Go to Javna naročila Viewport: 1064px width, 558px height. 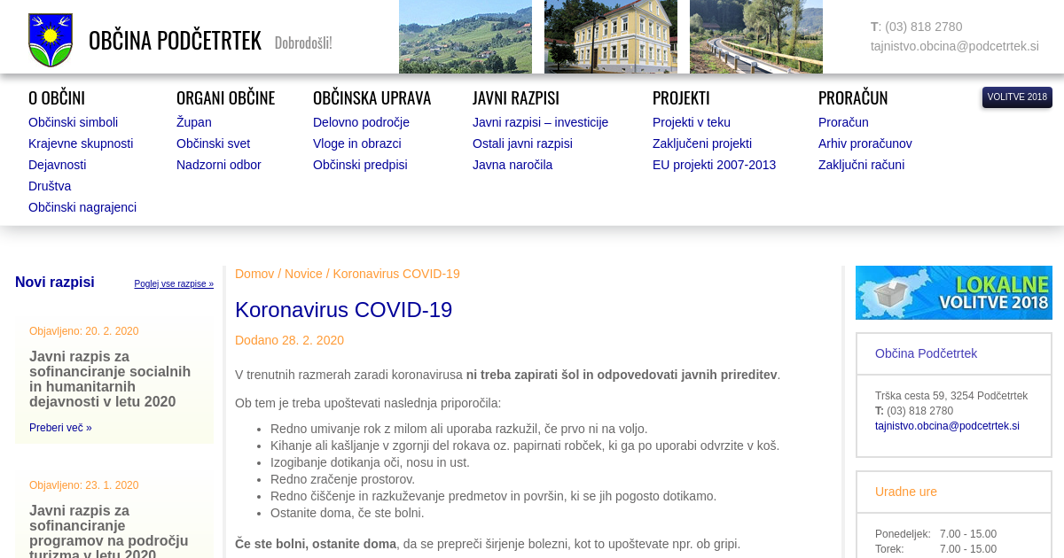click(x=512, y=165)
